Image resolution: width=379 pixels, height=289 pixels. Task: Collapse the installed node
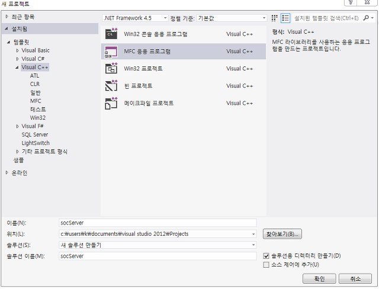7,29
